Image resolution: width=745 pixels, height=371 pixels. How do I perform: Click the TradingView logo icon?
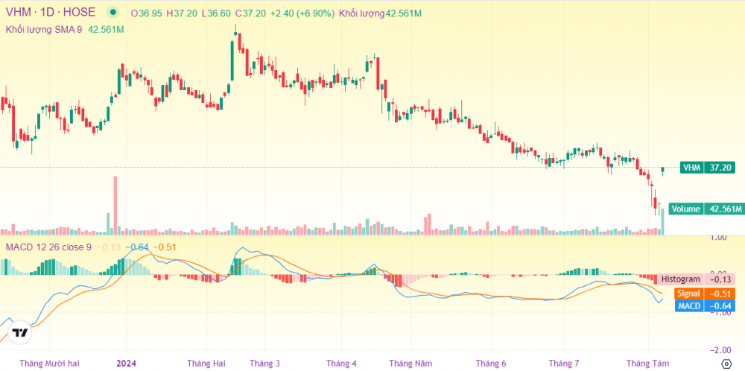(20, 333)
